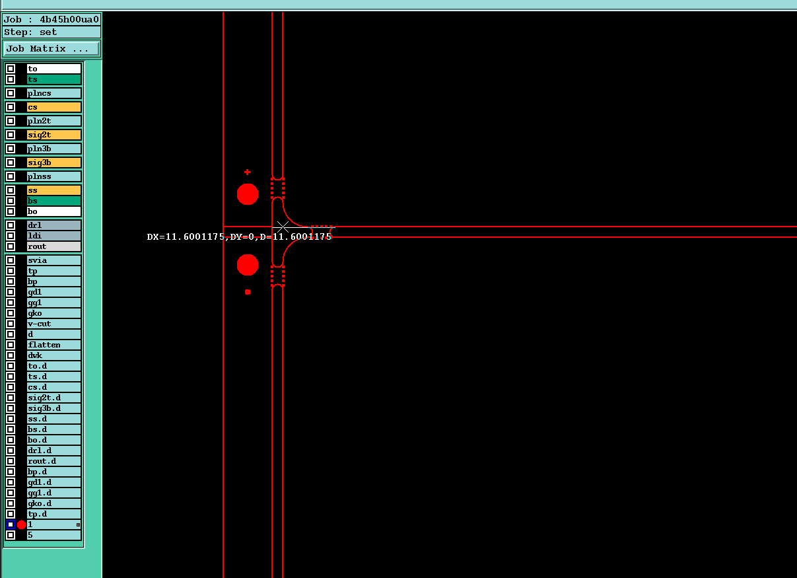
Task: Pick the ss.d layer
Action: pos(54,419)
